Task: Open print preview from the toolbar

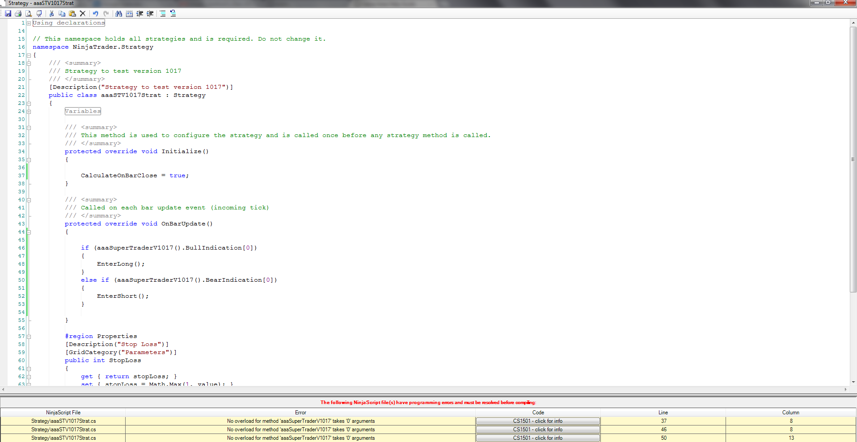Action: [x=29, y=13]
